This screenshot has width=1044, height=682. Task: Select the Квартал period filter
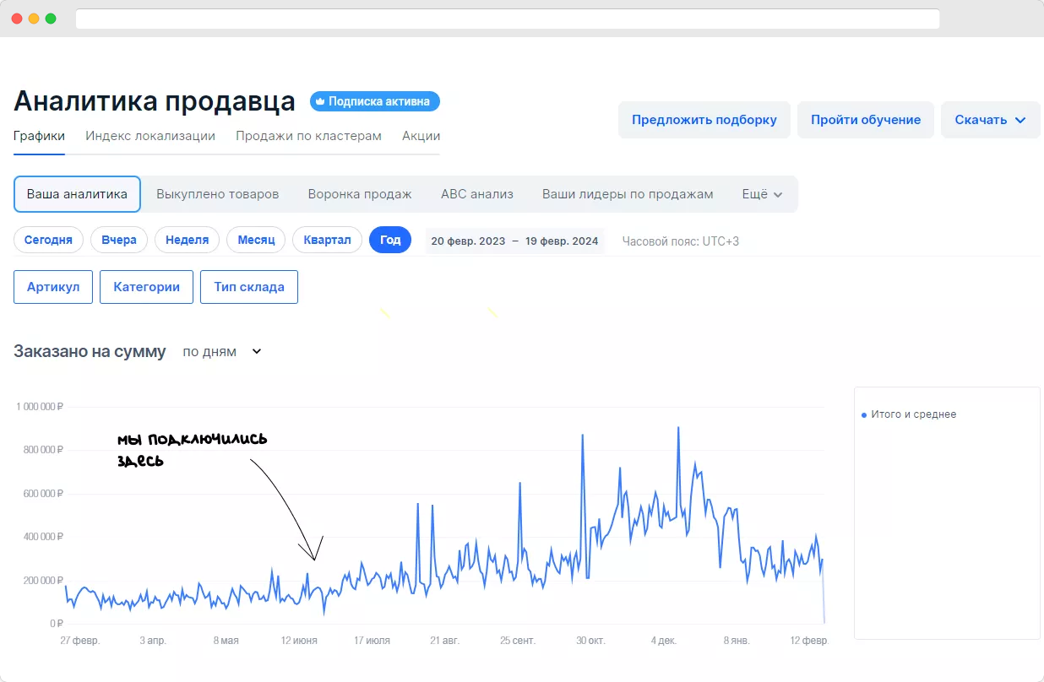point(328,240)
